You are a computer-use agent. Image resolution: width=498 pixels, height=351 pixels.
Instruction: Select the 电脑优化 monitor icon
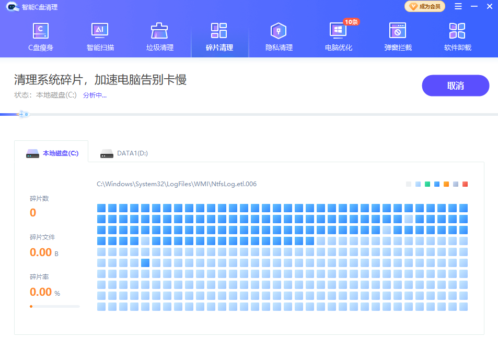click(x=338, y=31)
